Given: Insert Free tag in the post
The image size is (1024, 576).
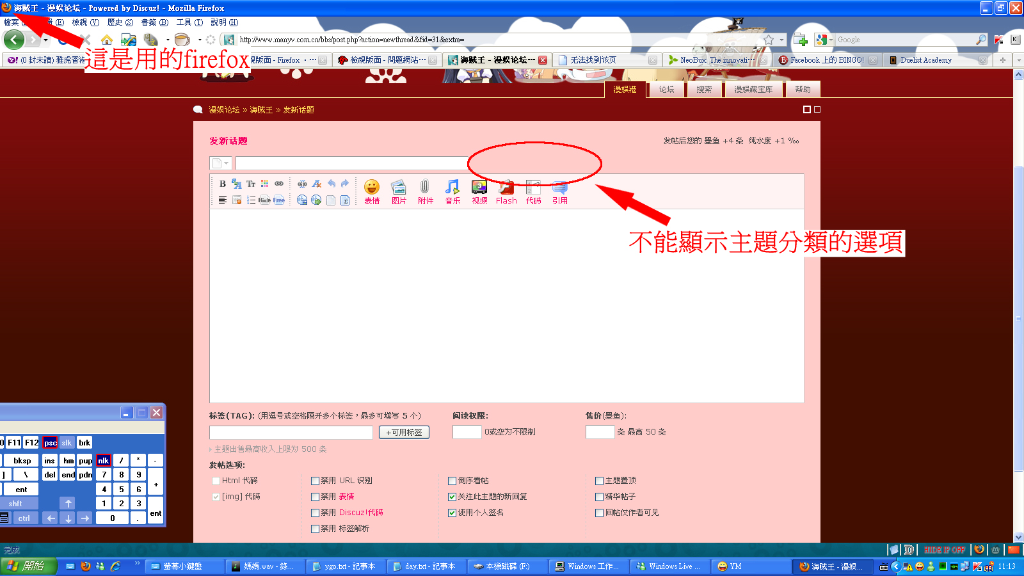Looking at the screenshot, I should click(279, 200).
